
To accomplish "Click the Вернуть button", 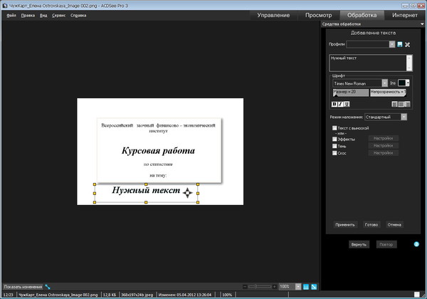I will pyautogui.click(x=359, y=244).
